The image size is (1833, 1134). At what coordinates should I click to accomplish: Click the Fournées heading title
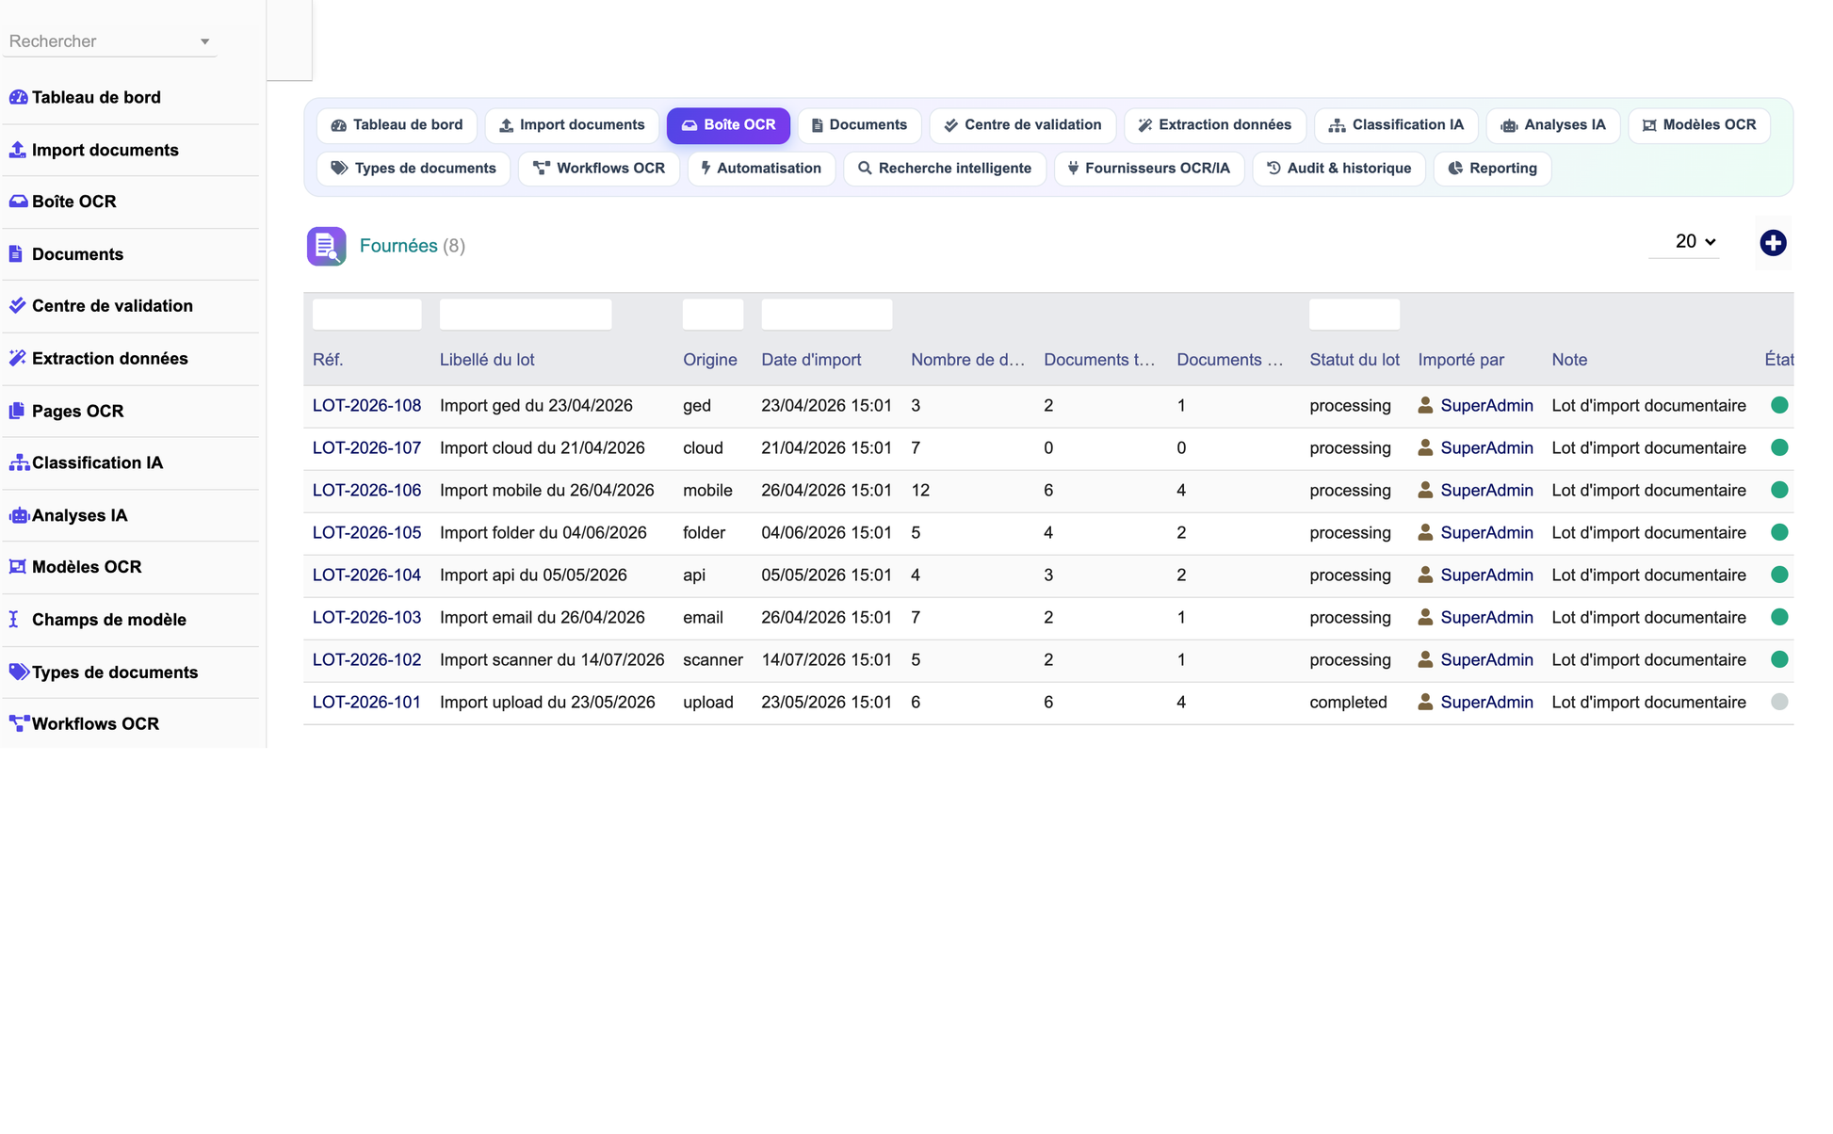(398, 246)
